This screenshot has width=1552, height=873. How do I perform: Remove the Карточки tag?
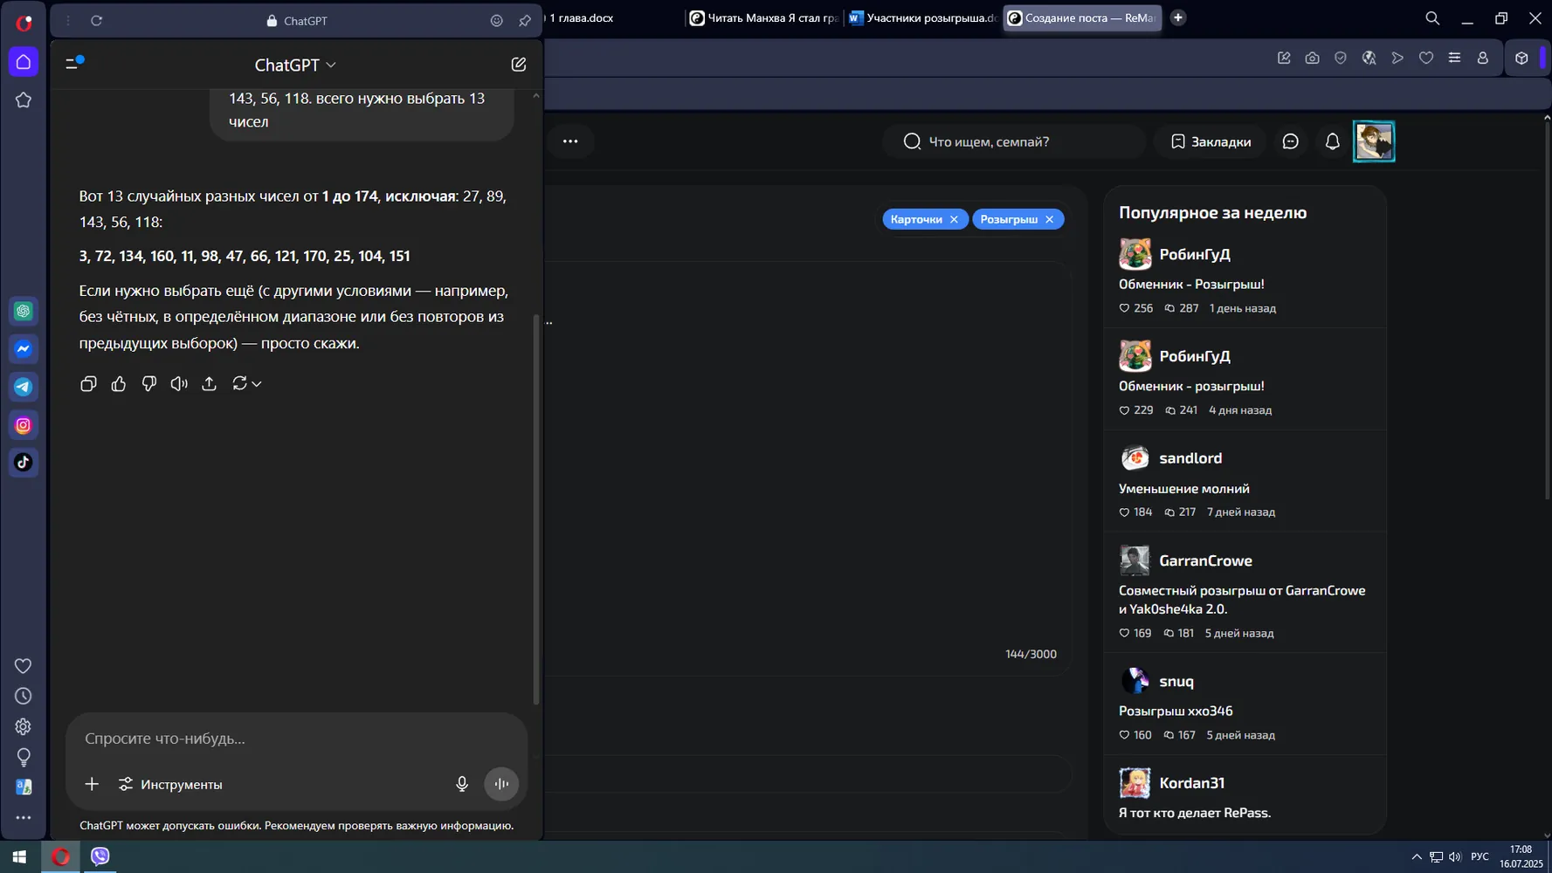tap(954, 220)
